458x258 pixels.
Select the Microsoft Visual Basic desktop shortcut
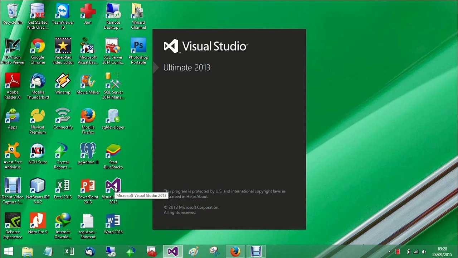[88, 51]
